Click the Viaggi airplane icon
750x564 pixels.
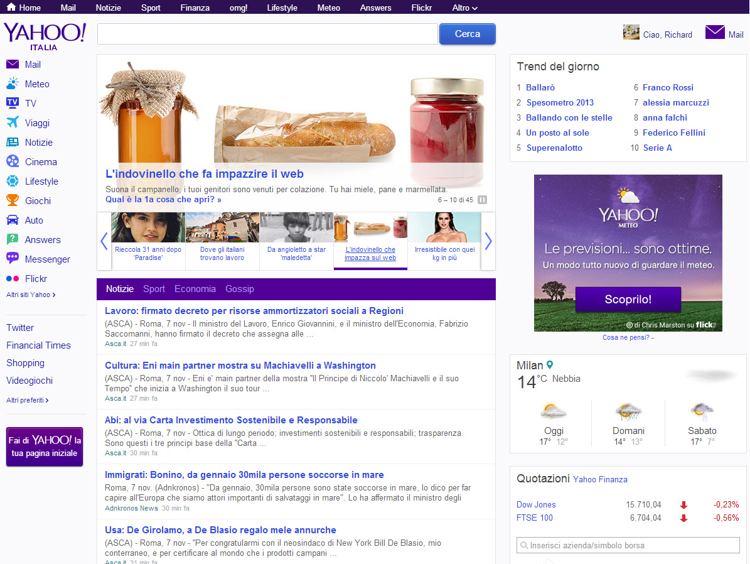[x=13, y=123]
